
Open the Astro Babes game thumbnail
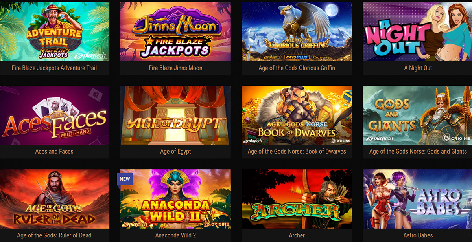pos(417,199)
